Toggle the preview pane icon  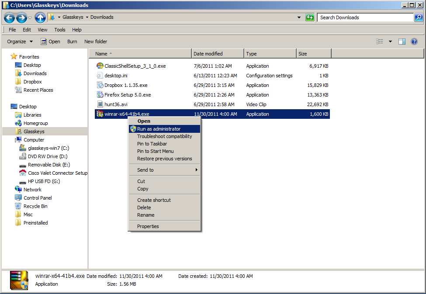(x=402, y=42)
